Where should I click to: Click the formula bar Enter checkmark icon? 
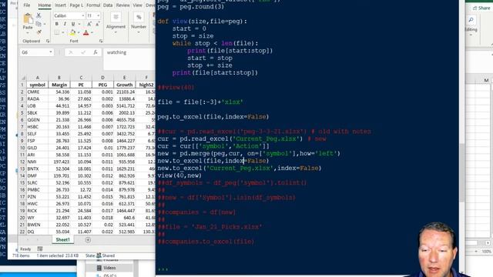83,52
